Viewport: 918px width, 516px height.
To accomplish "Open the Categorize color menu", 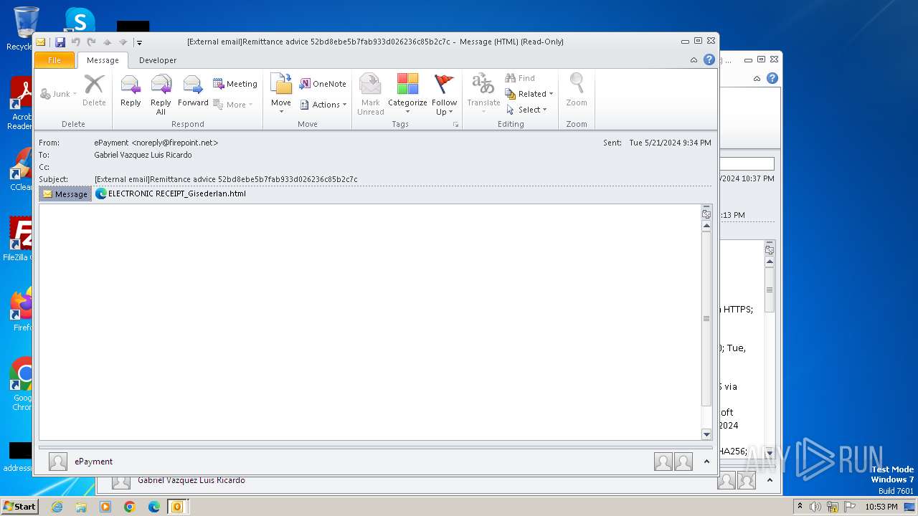I will (407, 94).
